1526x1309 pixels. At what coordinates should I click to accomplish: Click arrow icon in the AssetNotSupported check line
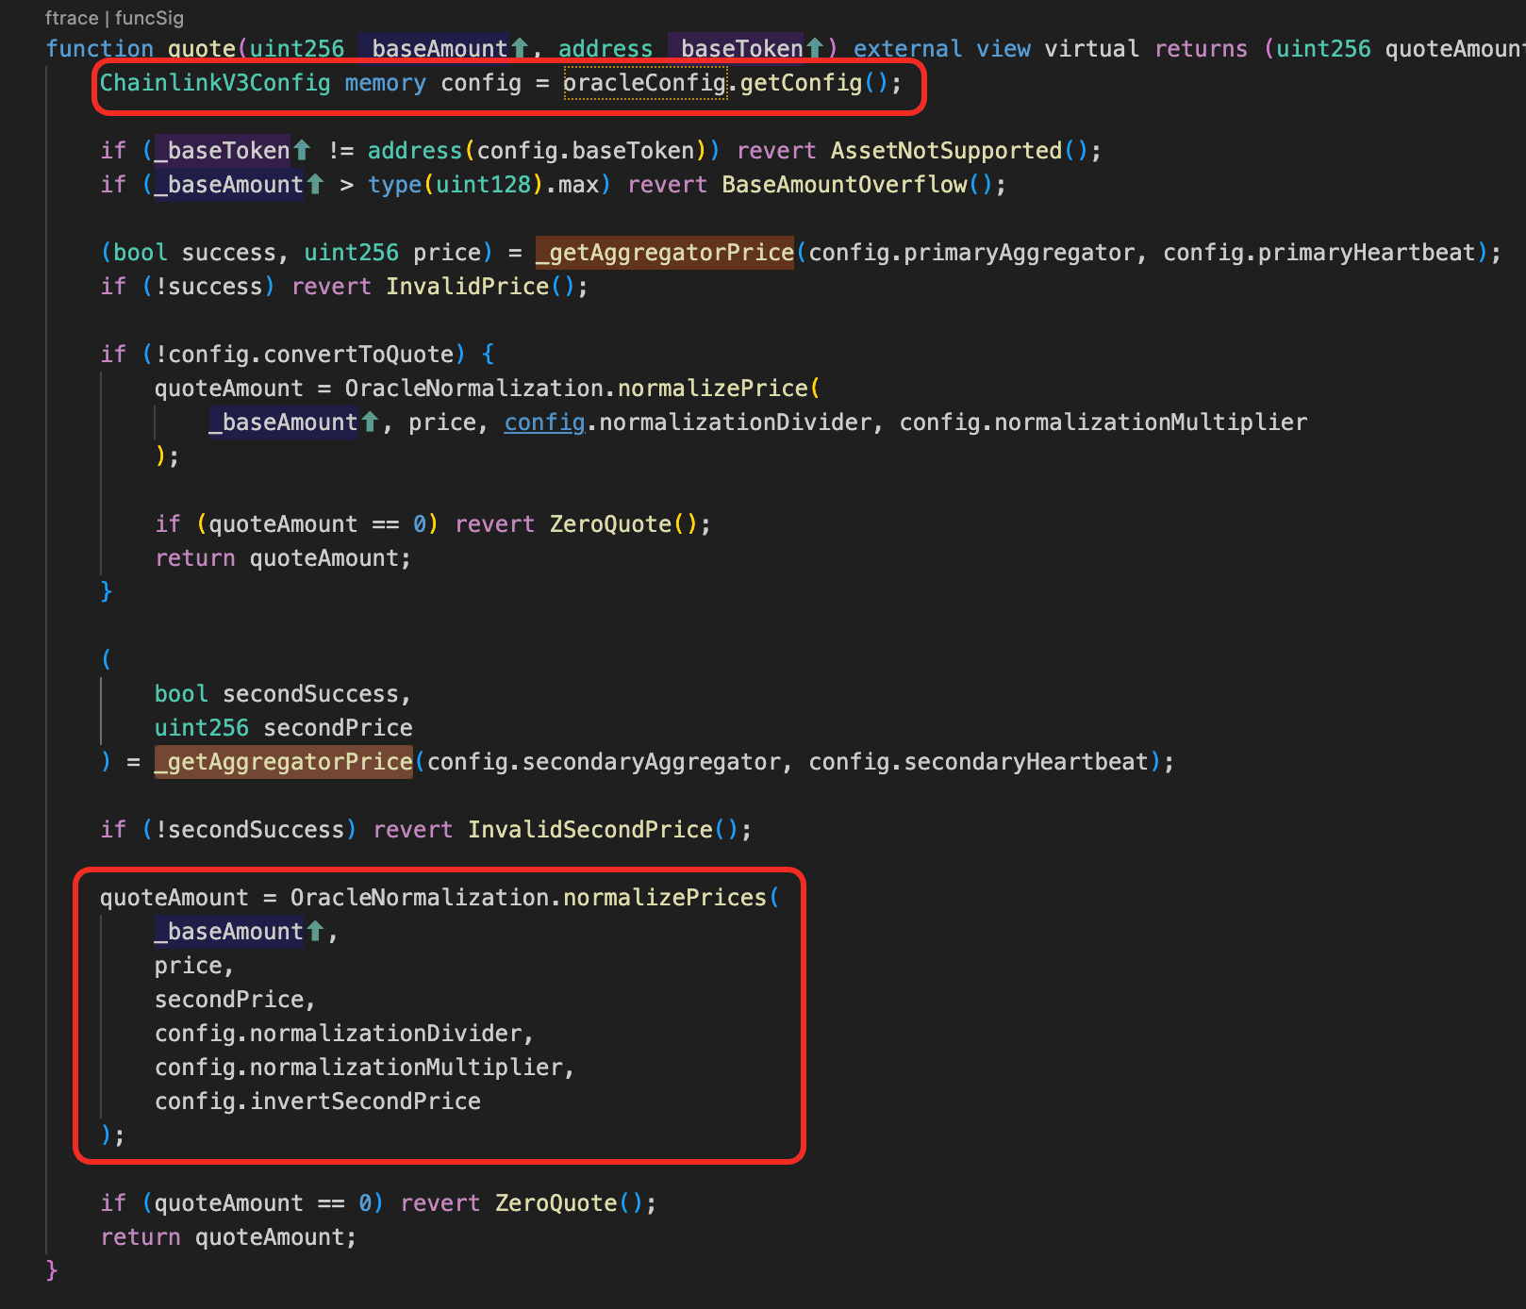coord(302,150)
